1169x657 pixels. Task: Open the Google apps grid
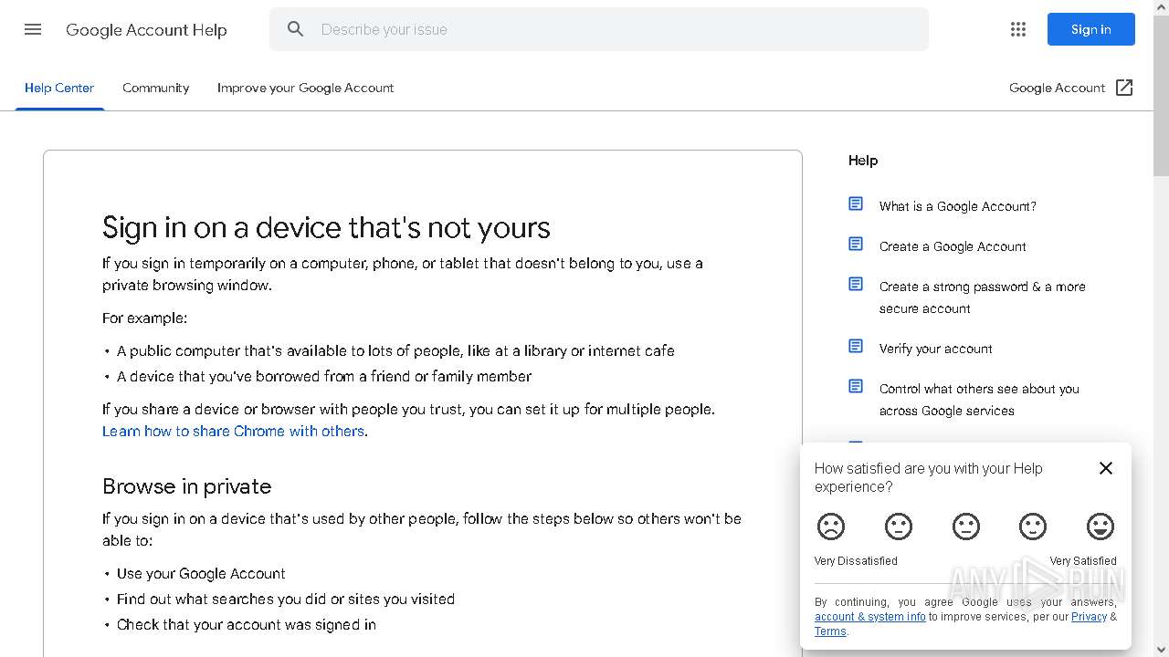[x=1018, y=29]
